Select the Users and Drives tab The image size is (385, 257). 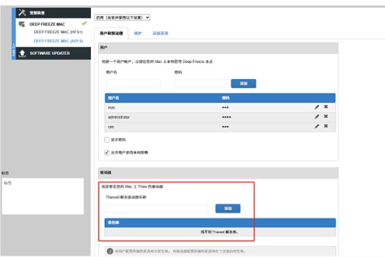click(x=111, y=33)
